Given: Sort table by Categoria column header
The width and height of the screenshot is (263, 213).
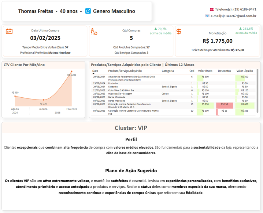Looking at the screenshot, I should (168, 71).
